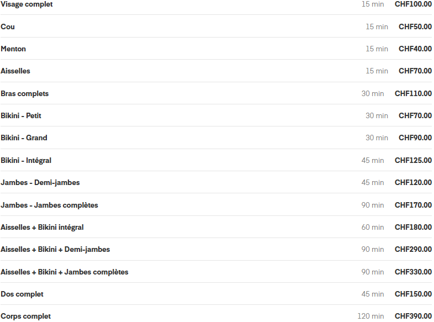This screenshot has width=434, height=322.
Task: Choose the Menton treatment
Action: pyautogui.click(x=13, y=49)
